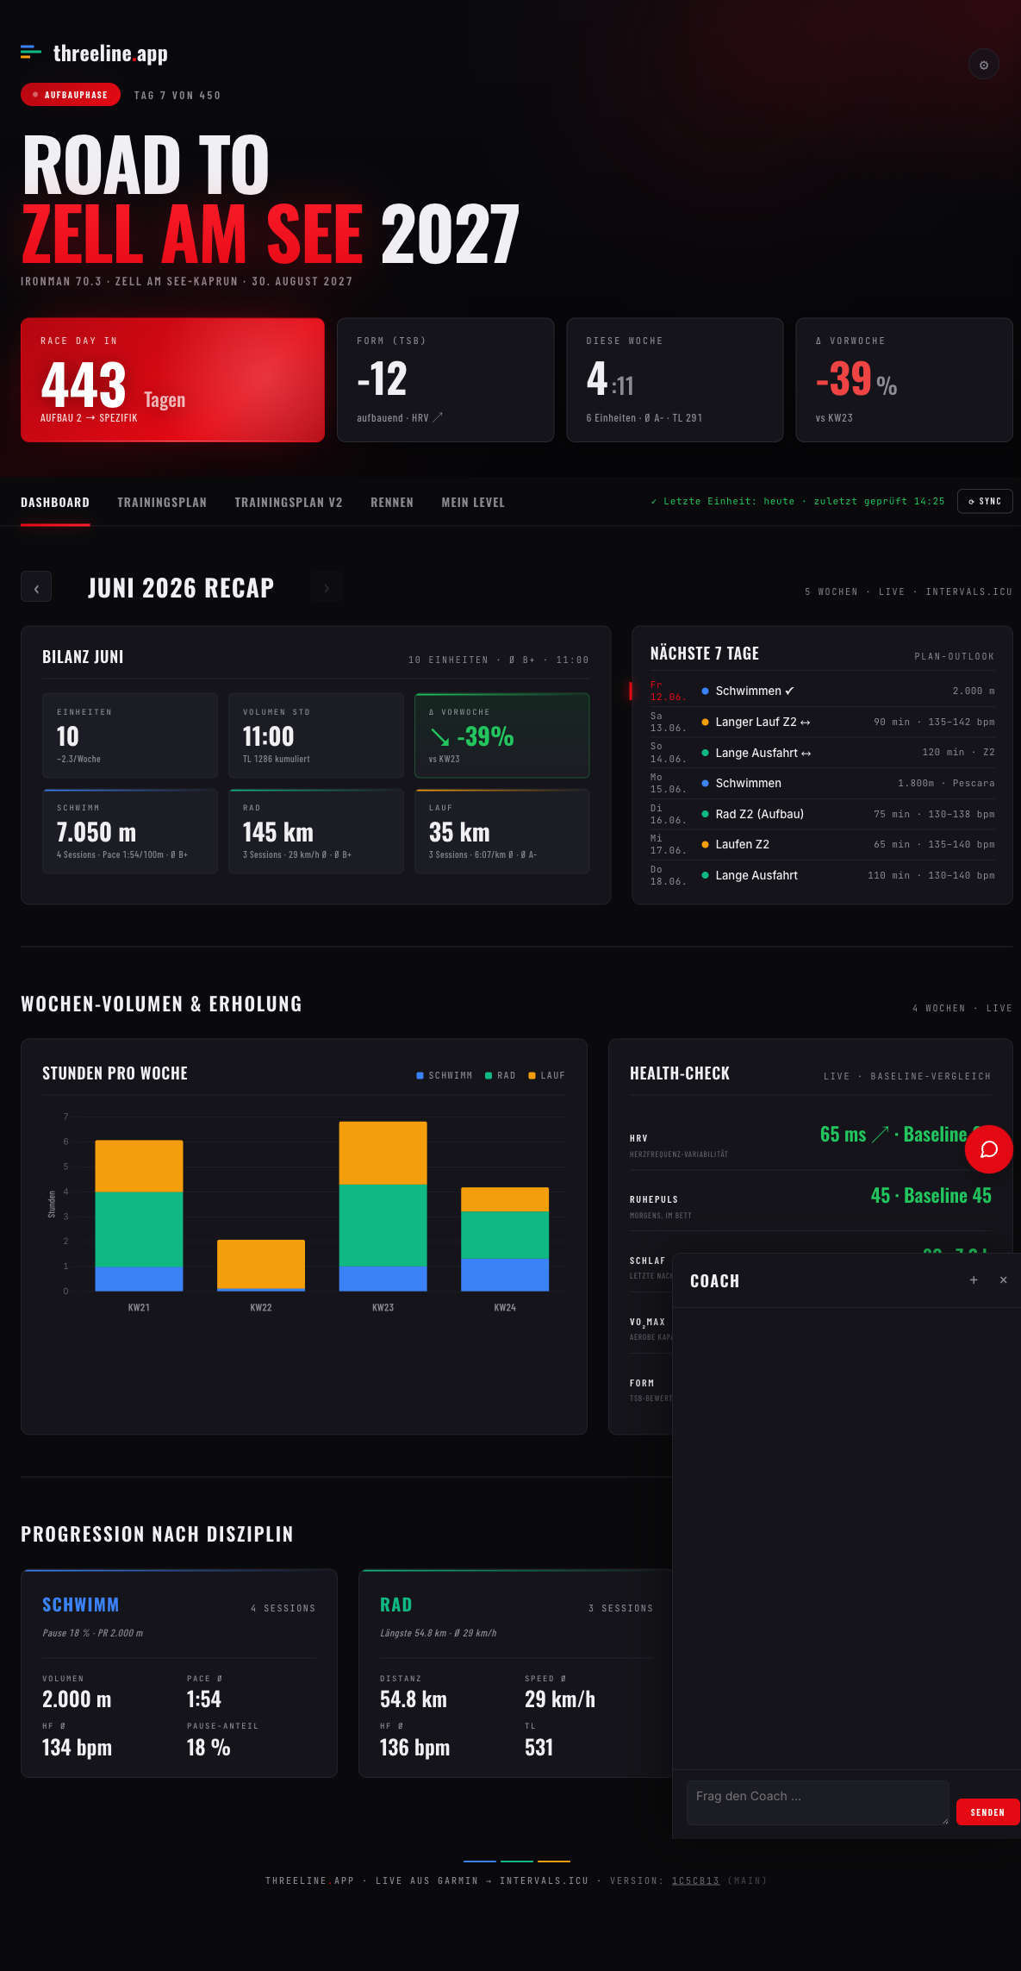Switch to the Trainingsplan V2 tab

pyautogui.click(x=289, y=502)
